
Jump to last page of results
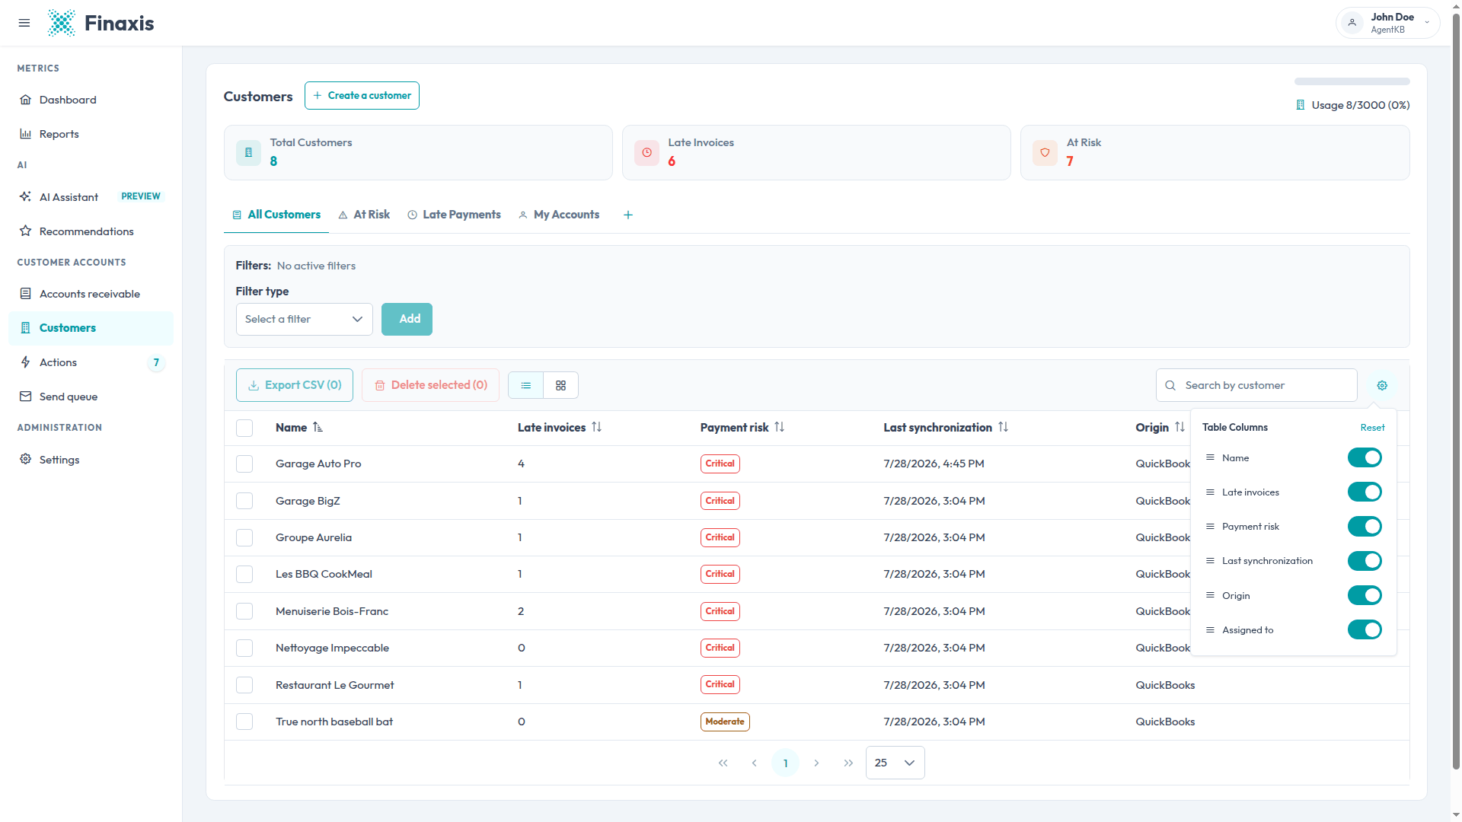[x=848, y=763]
